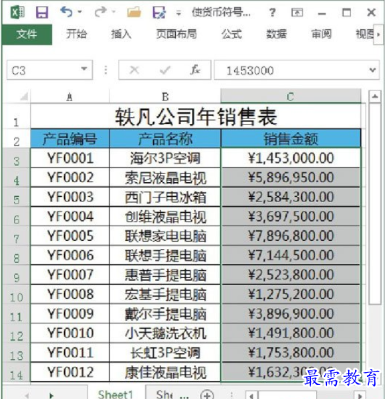Screen dimensions: 385x399
Task: Switch to the 插入 (Insert) ribbon tab
Action: 121,34
